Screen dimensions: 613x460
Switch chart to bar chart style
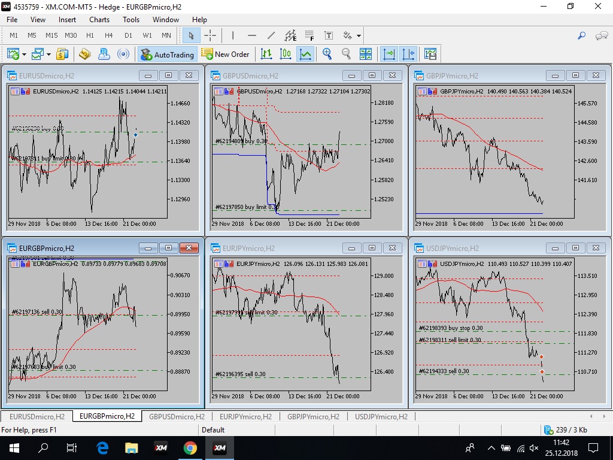[266, 54]
